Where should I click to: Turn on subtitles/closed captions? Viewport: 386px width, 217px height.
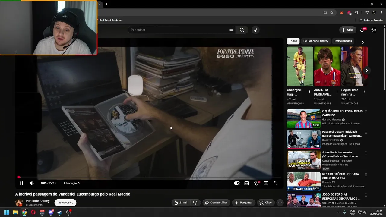(247, 183)
